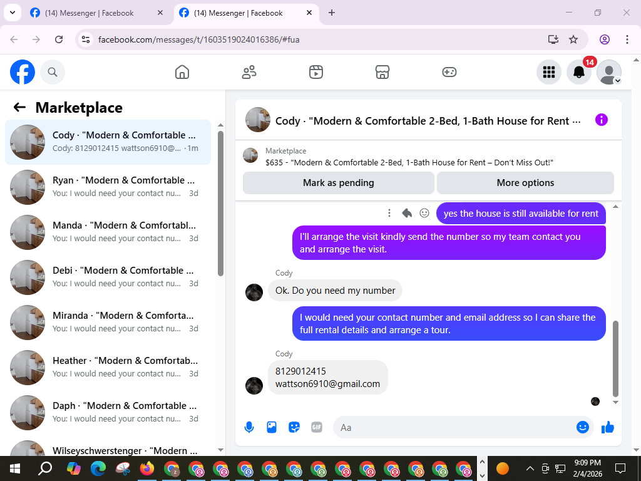Click the $635 Marketplace listing title link

pyautogui.click(x=409, y=162)
